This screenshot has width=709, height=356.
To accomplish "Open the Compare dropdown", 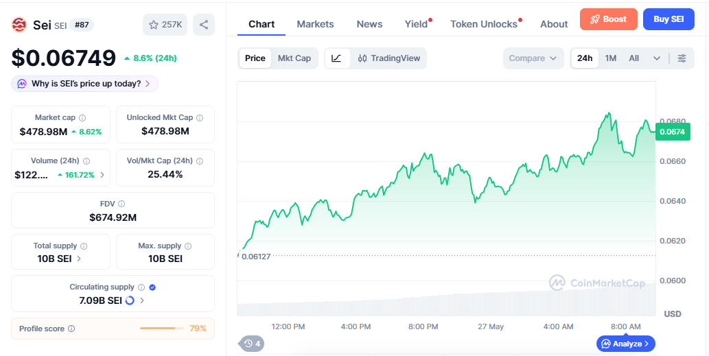I will [x=533, y=58].
